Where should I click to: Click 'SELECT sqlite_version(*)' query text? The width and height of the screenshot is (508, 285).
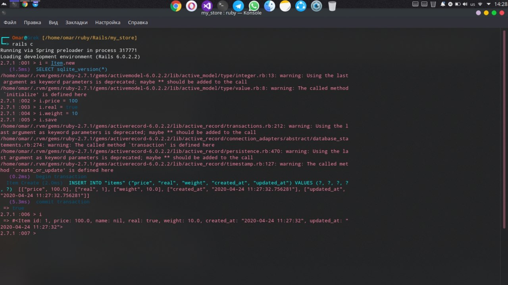coord(72,69)
